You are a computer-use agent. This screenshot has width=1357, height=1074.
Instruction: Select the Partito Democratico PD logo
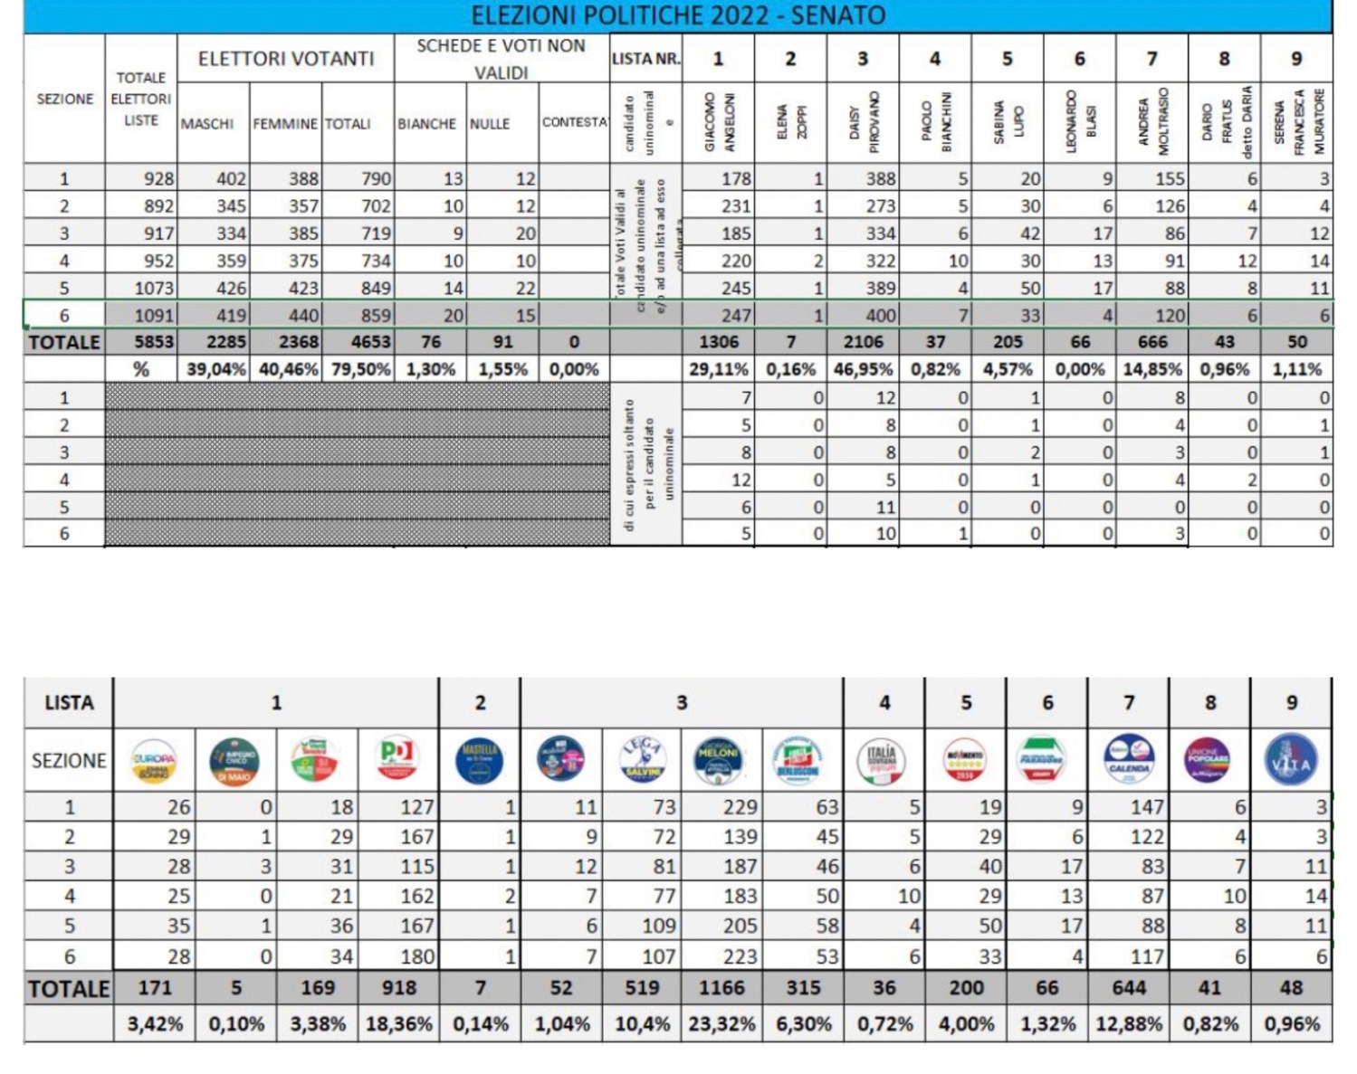[397, 760]
